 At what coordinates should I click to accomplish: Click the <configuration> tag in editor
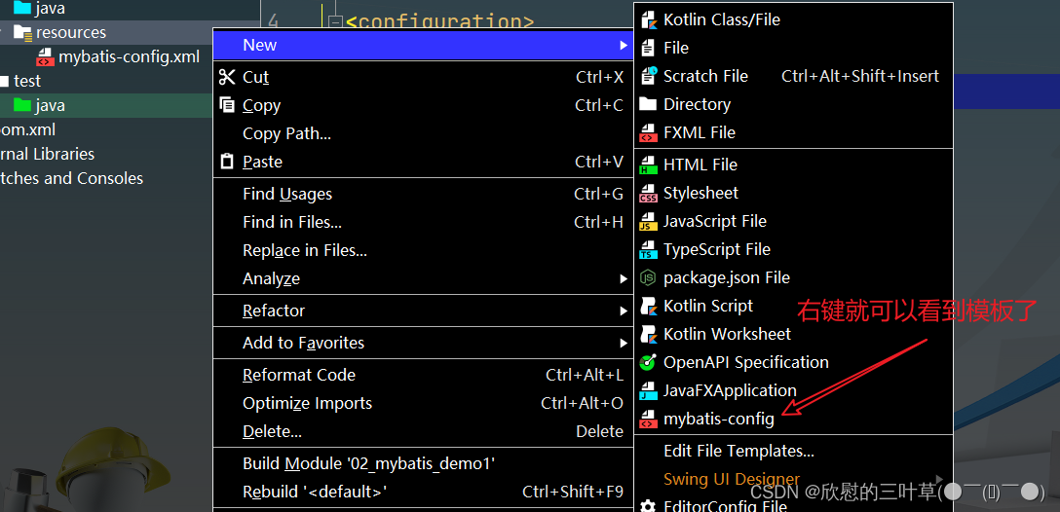(x=439, y=23)
